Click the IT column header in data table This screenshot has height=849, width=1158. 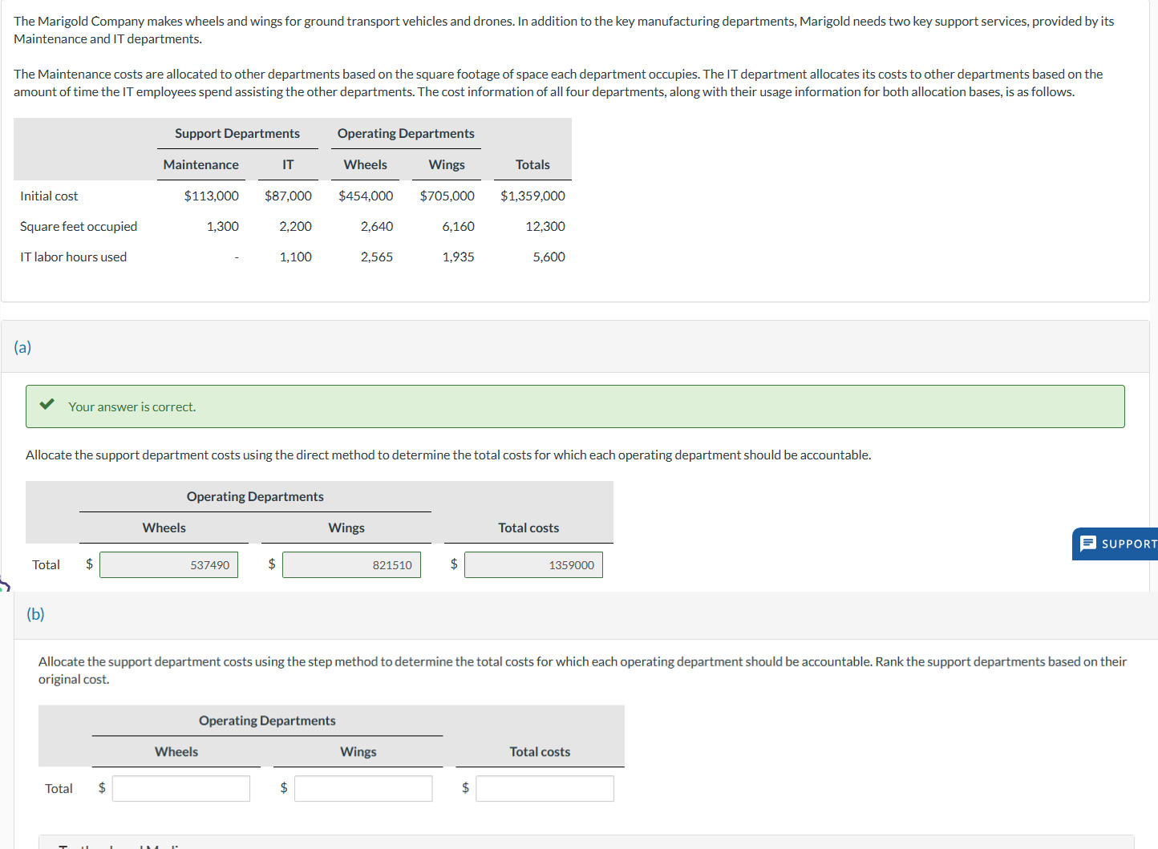pos(288,164)
